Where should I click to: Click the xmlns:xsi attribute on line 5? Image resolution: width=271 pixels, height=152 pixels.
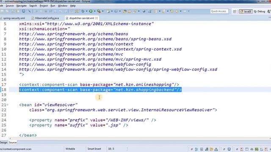click(x=86, y=24)
